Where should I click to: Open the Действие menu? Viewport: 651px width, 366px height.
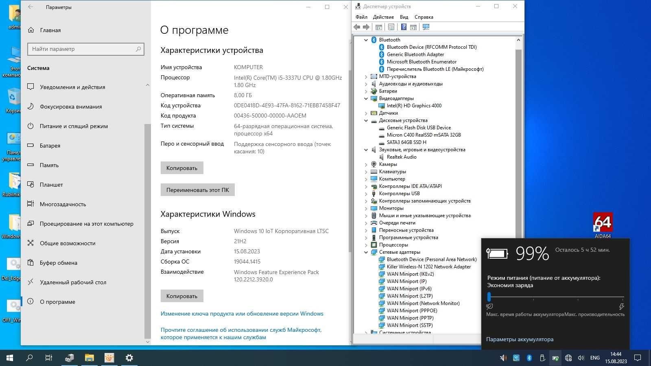[x=383, y=17]
